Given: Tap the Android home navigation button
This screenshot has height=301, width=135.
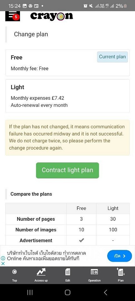Looking at the screenshot, I should [67, 292].
